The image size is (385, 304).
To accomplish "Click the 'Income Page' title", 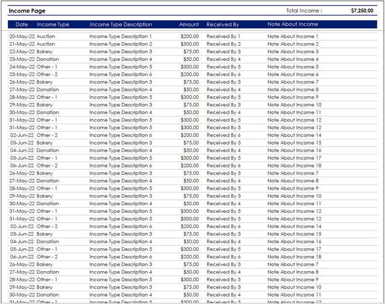I will (27, 11).
